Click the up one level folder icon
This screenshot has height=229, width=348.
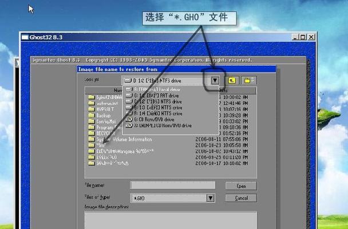click(232, 81)
